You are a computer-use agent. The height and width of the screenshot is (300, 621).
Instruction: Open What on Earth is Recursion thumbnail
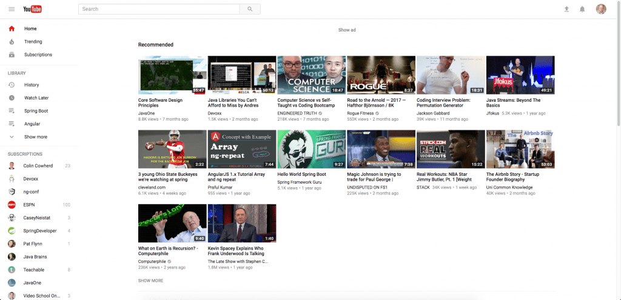click(x=172, y=223)
